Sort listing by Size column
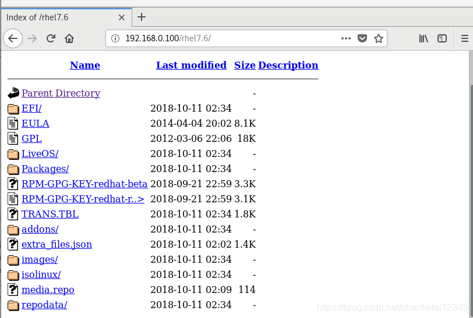This screenshot has width=473, height=318. coord(245,65)
